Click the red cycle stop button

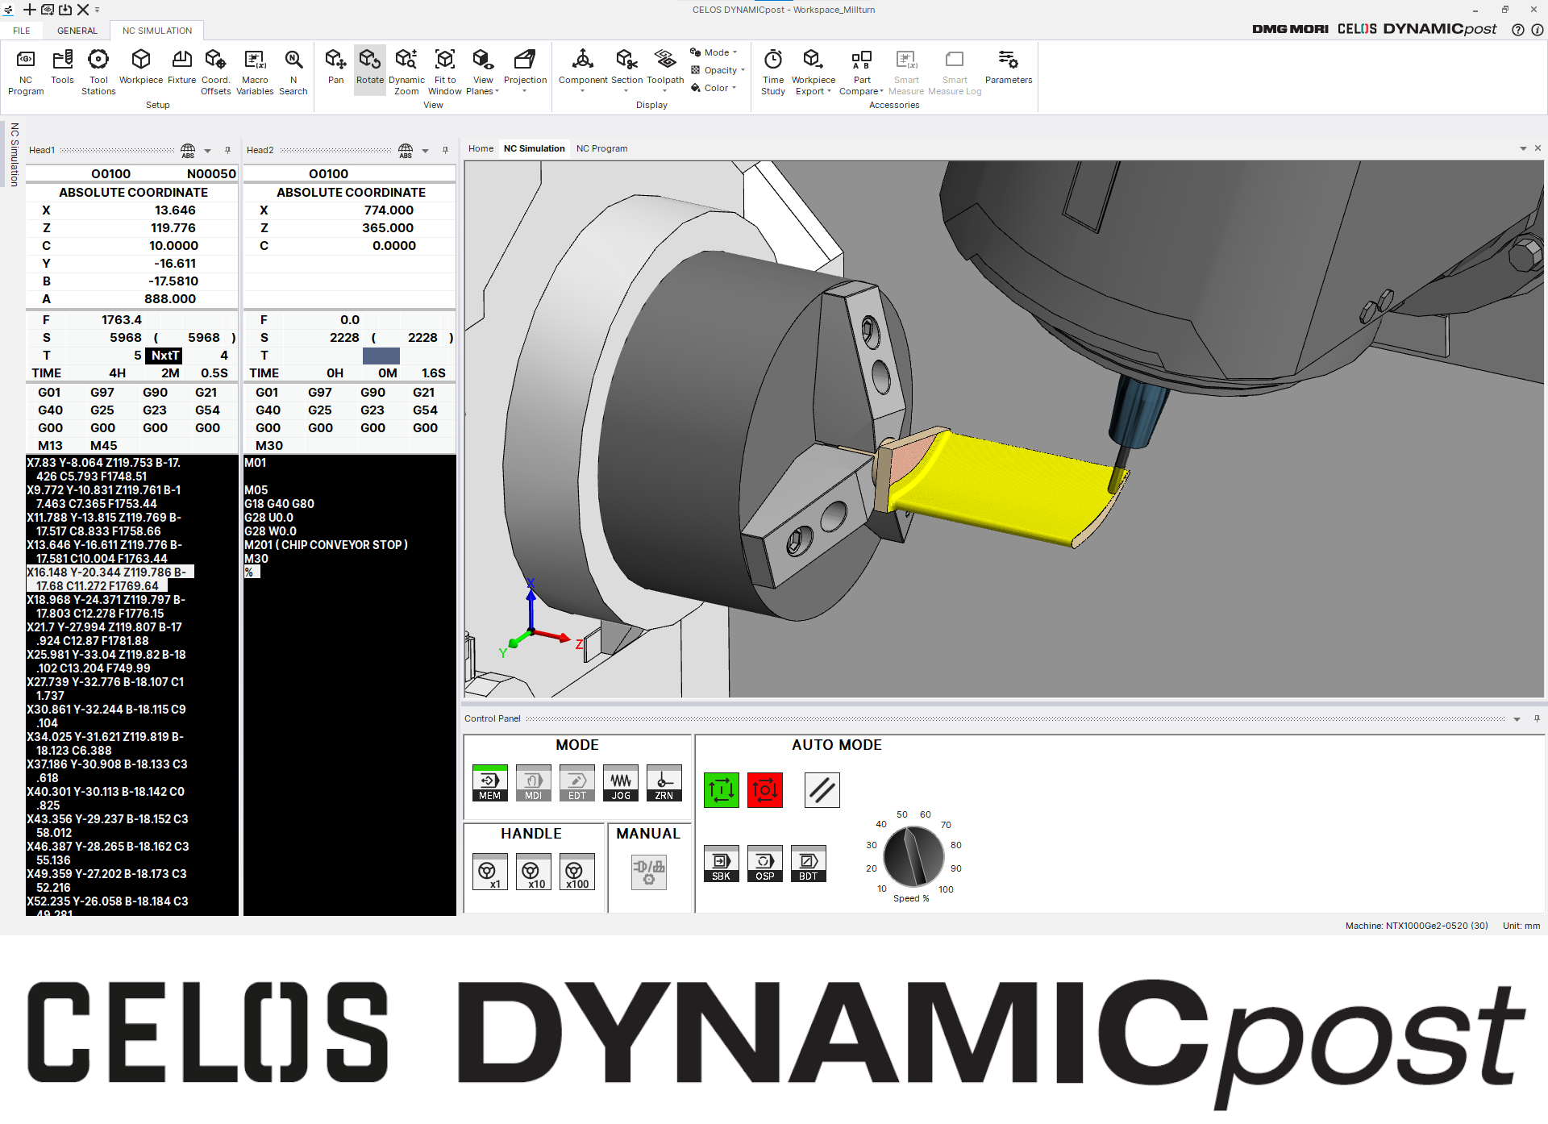point(764,790)
